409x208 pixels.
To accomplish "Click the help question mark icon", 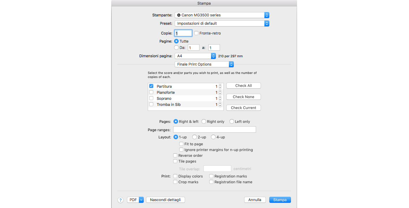I will 120,200.
